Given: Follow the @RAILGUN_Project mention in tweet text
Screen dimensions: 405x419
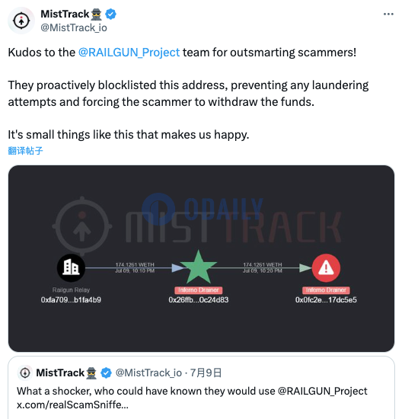Looking at the screenshot, I should click(129, 53).
